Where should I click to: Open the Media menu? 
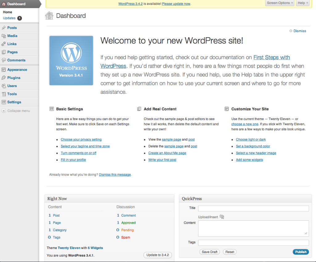[x=12, y=36]
